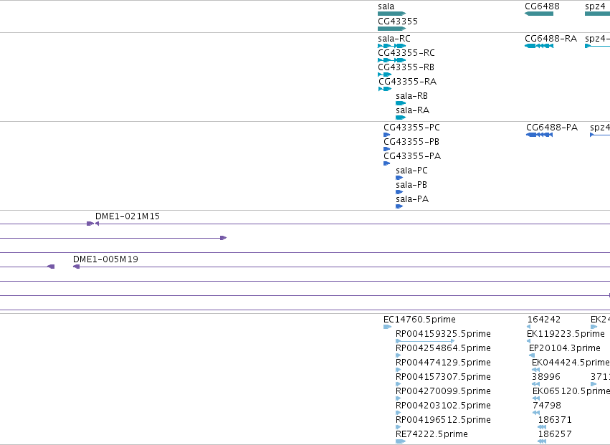Click the sala-RB transcript label
Viewport: 610px width, 445px height.
411,96
